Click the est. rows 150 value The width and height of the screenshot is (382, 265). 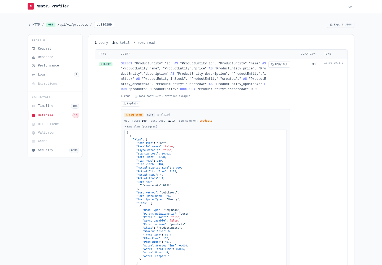(x=144, y=121)
